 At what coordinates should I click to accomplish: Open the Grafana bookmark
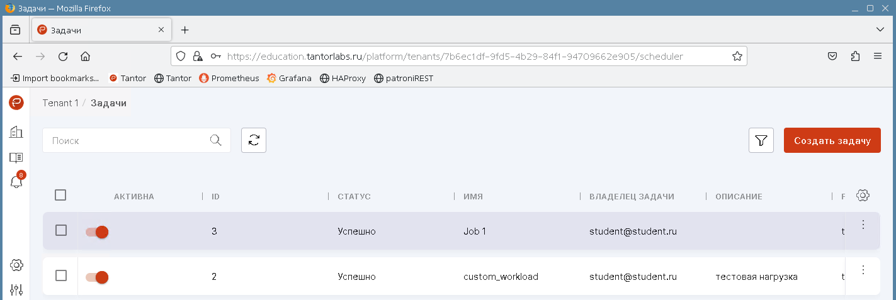pyautogui.click(x=289, y=79)
